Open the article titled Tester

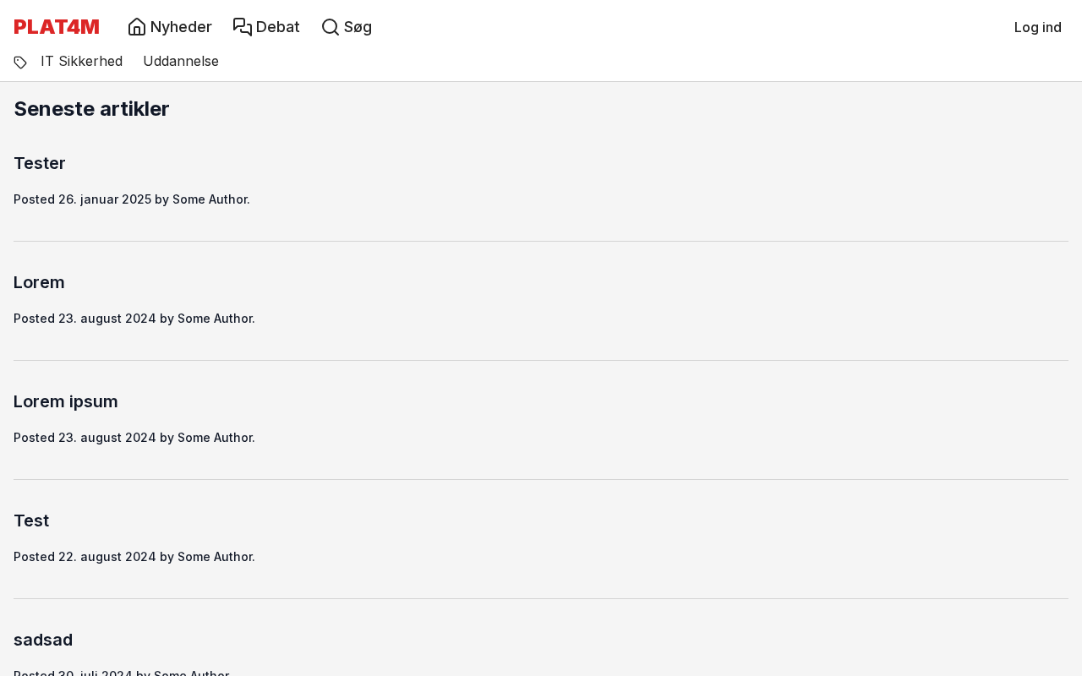(40, 163)
